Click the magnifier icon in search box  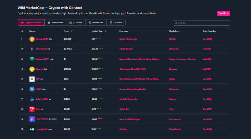click(x=176, y=23)
